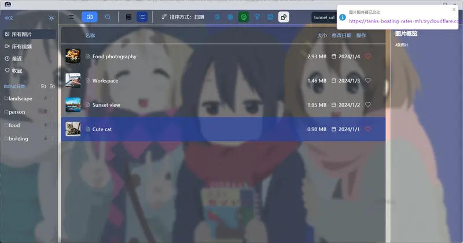
Task: Dismiss the 图片服务器已启动 notification
Action: click(454, 10)
